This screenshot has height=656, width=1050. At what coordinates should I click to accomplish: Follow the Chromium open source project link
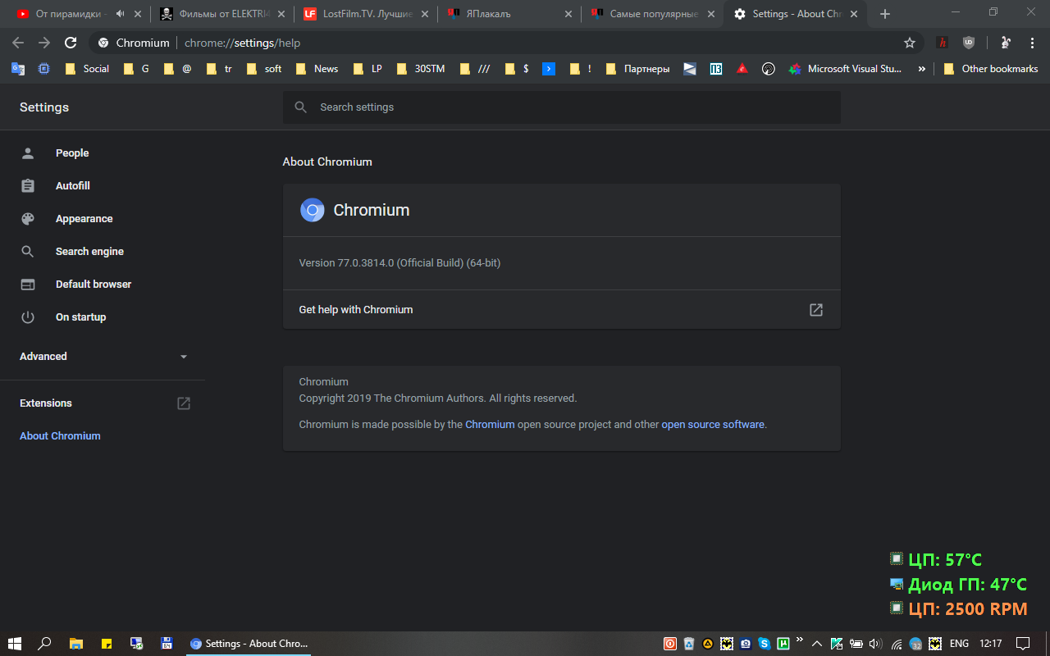point(490,425)
